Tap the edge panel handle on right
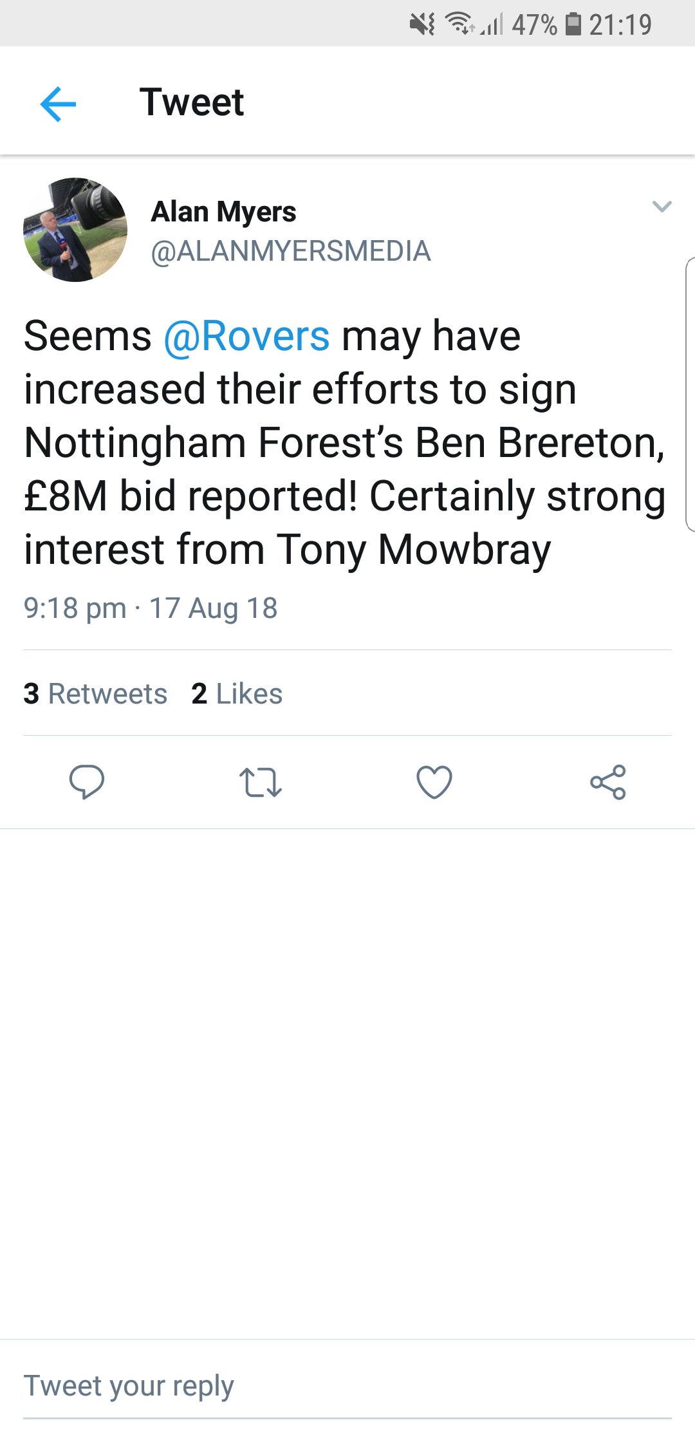Viewport: 695px width, 1429px height. click(690, 394)
